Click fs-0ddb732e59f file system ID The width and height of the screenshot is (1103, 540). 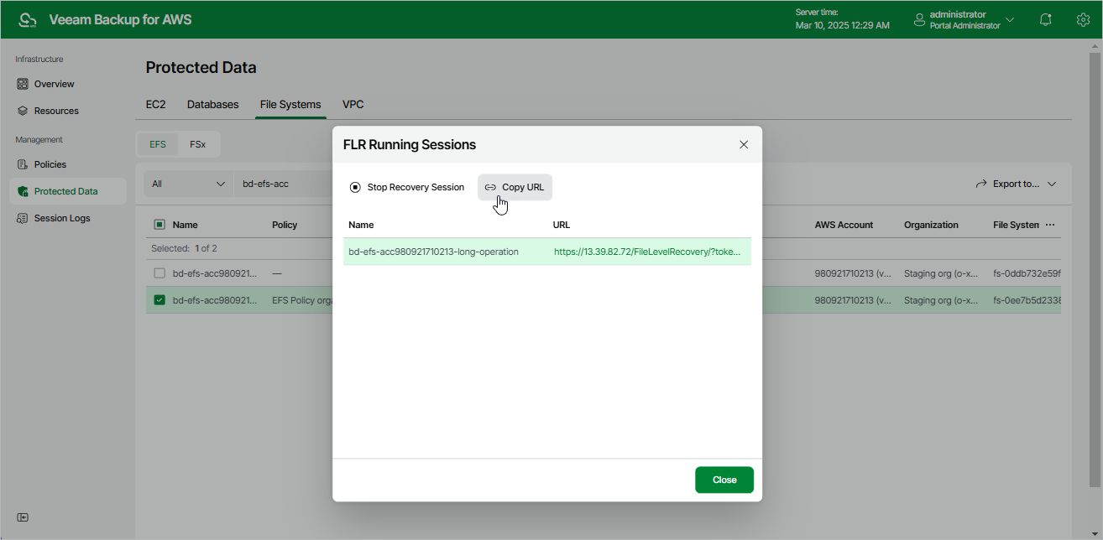1027,273
